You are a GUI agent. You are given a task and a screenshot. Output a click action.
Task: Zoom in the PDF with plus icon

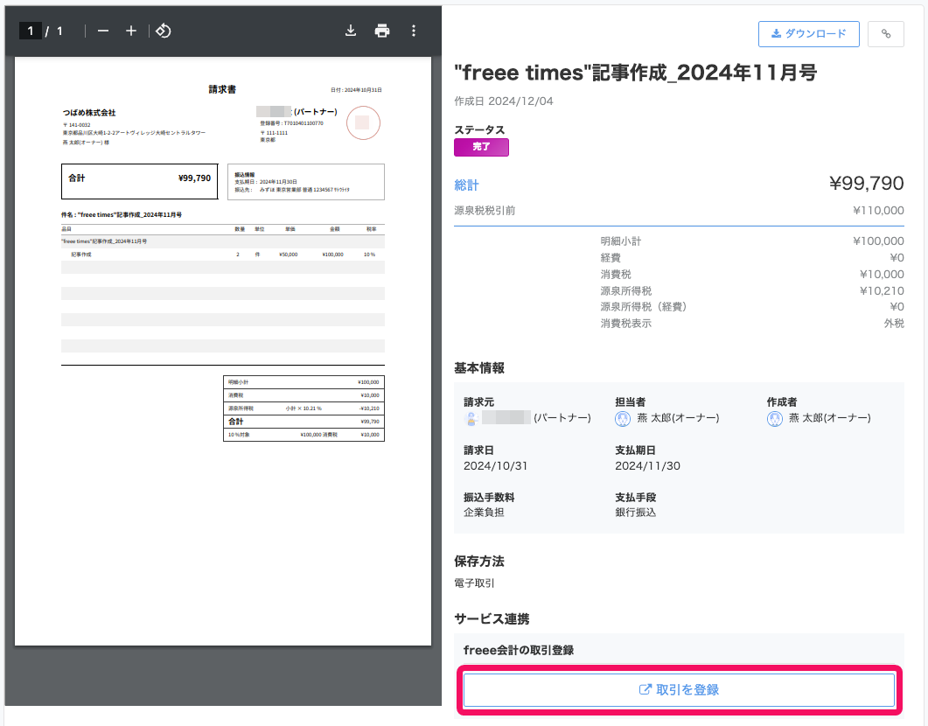coord(131,31)
